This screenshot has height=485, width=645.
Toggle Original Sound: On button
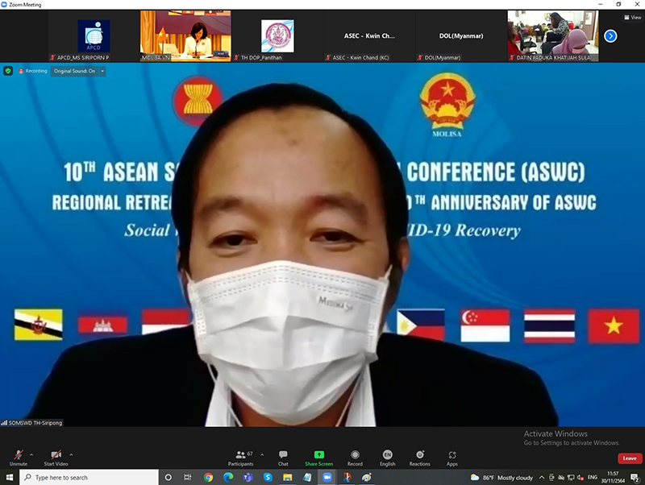coord(74,71)
